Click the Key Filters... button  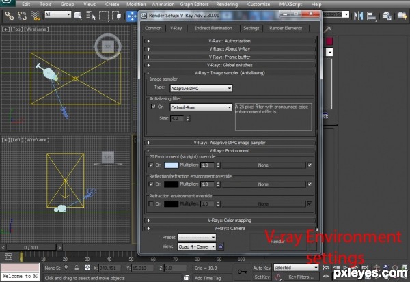pyautogui.click(x=301, y=277)
